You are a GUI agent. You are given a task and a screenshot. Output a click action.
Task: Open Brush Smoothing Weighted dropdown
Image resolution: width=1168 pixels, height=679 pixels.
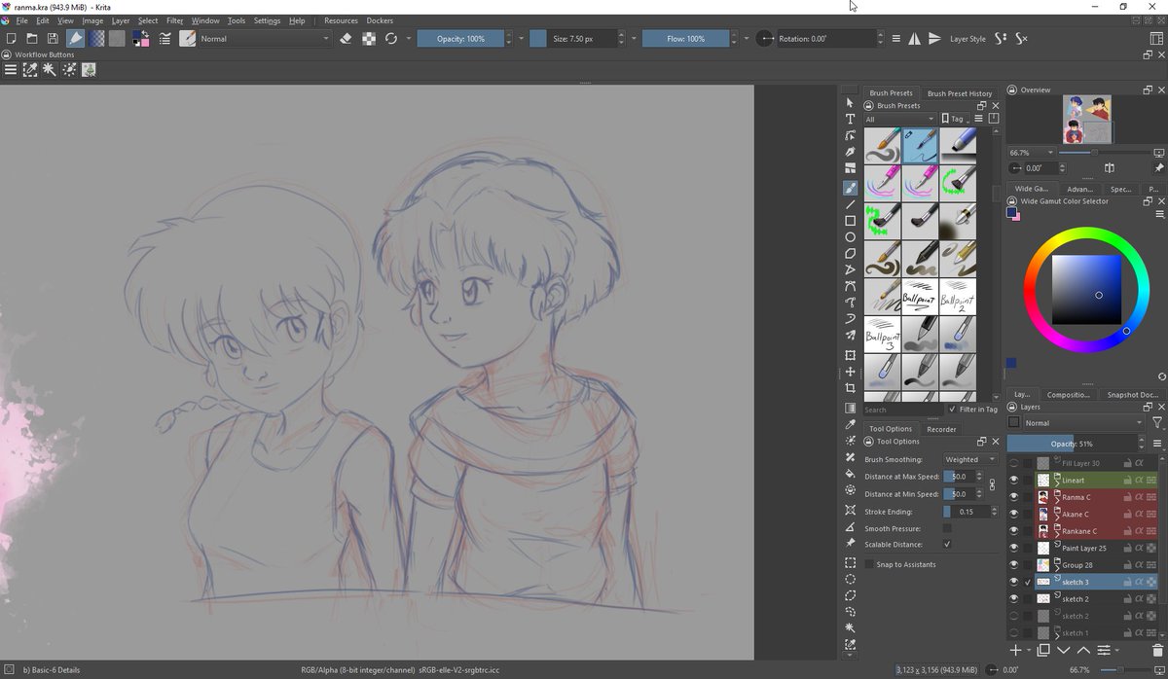tap(970, 459)
